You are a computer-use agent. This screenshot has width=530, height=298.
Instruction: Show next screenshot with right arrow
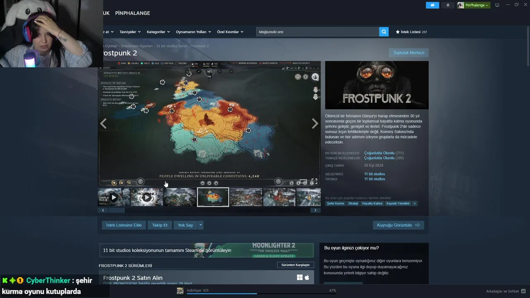pyautogui.click(x=315, y=123)
